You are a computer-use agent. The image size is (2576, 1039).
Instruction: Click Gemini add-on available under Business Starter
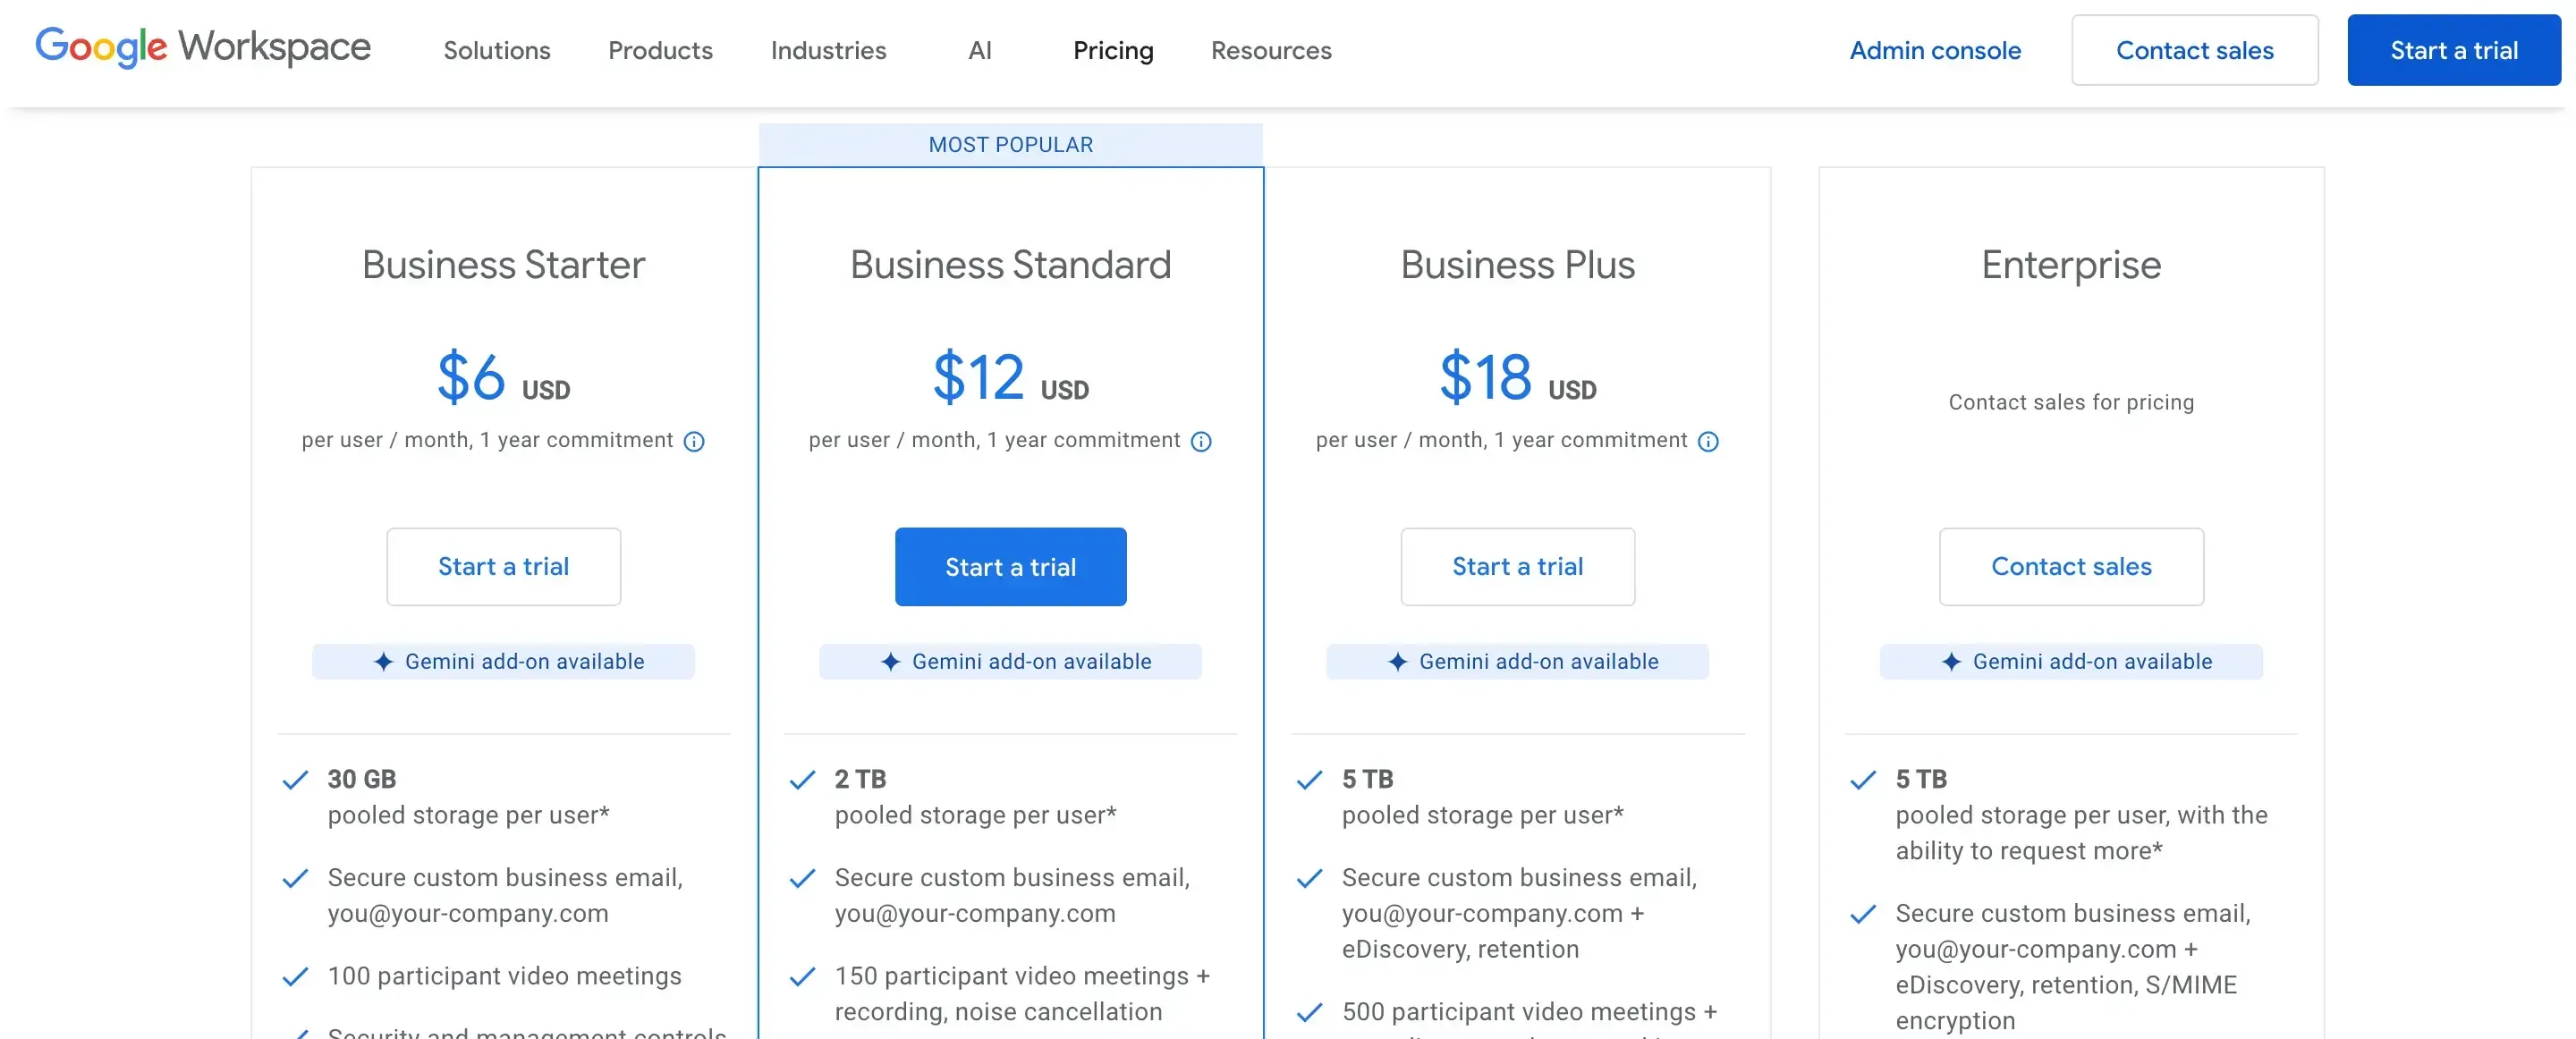coord(503,662)
